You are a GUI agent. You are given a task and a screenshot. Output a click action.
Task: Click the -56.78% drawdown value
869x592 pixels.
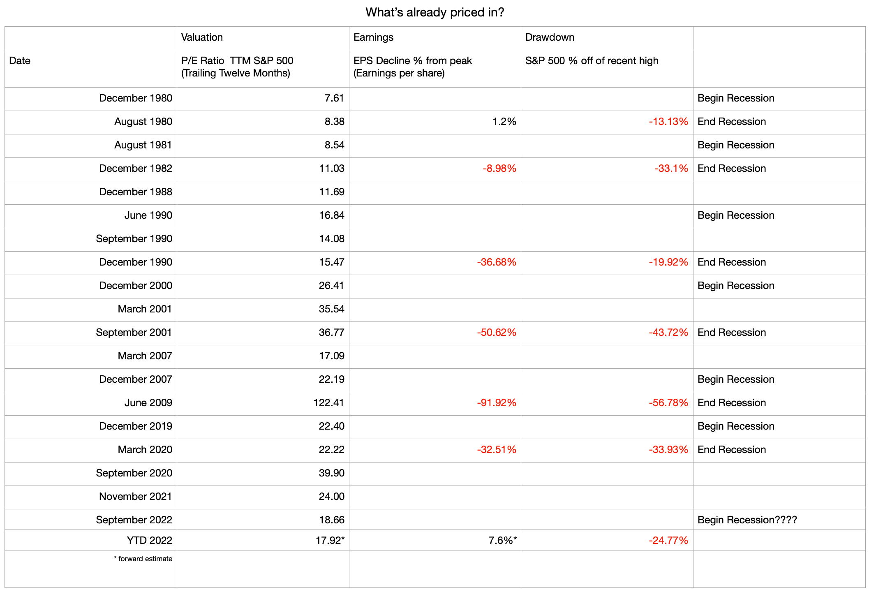click(x=668, y=403)
